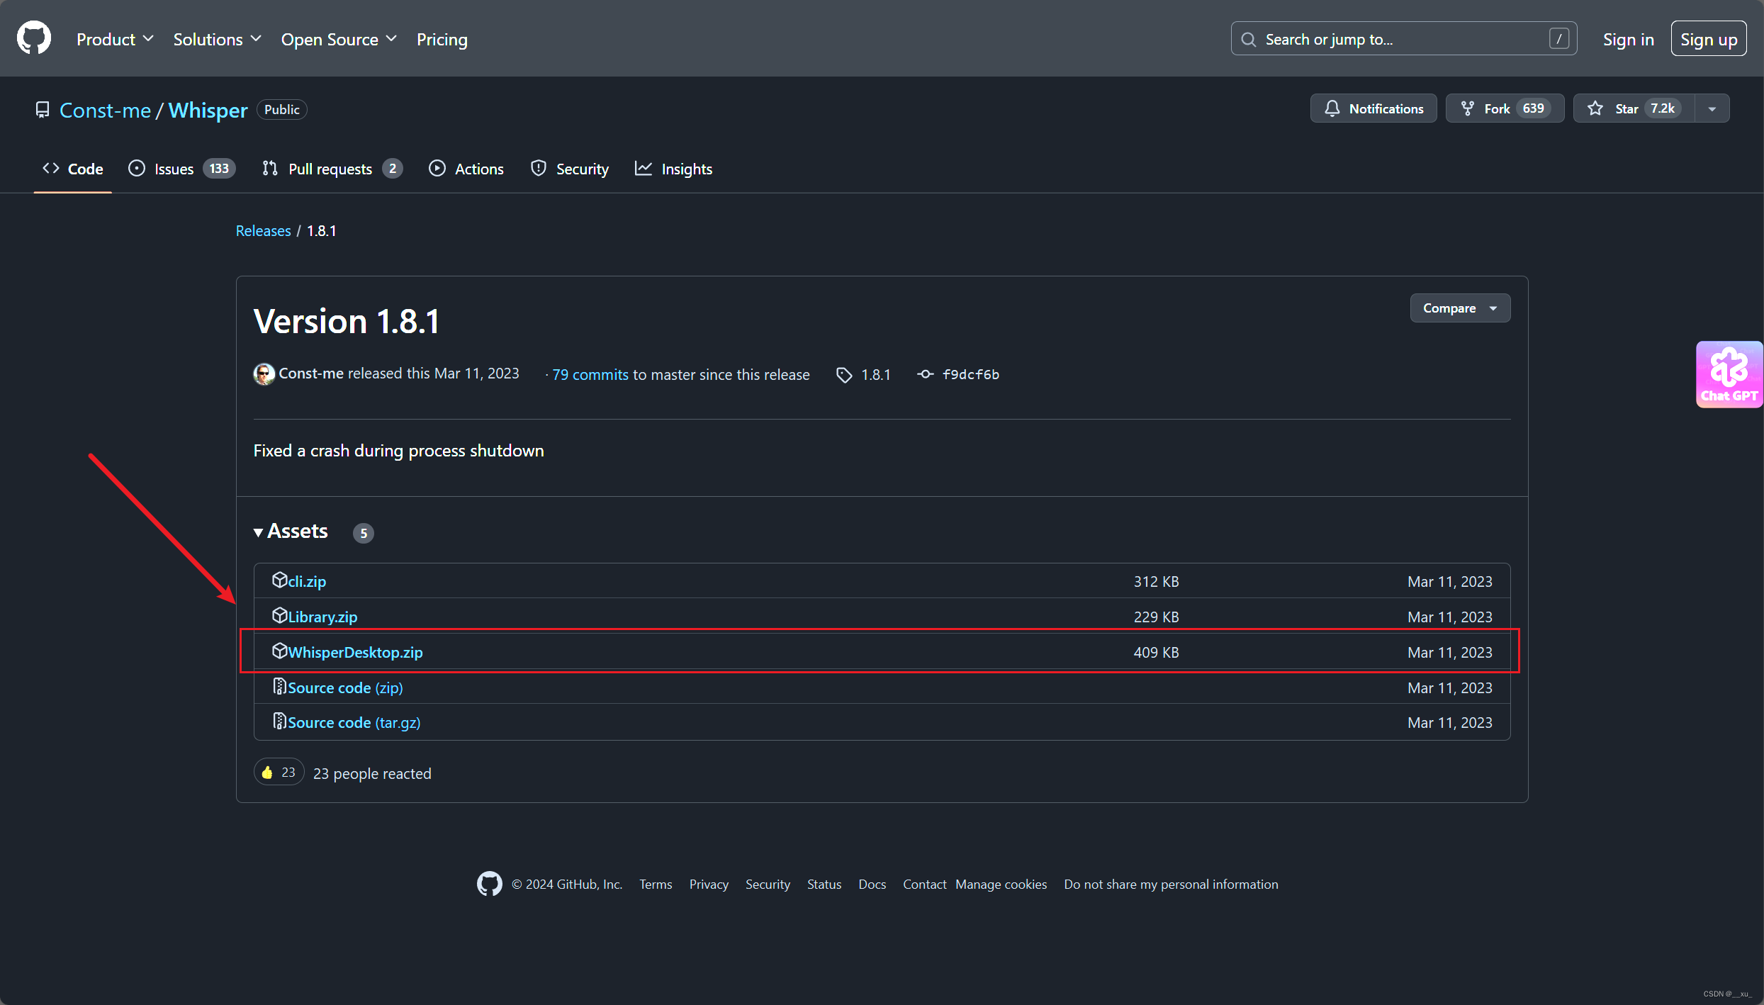
Task: Click the Chat GPT floating widget icon
Action: pos(1729,374)
